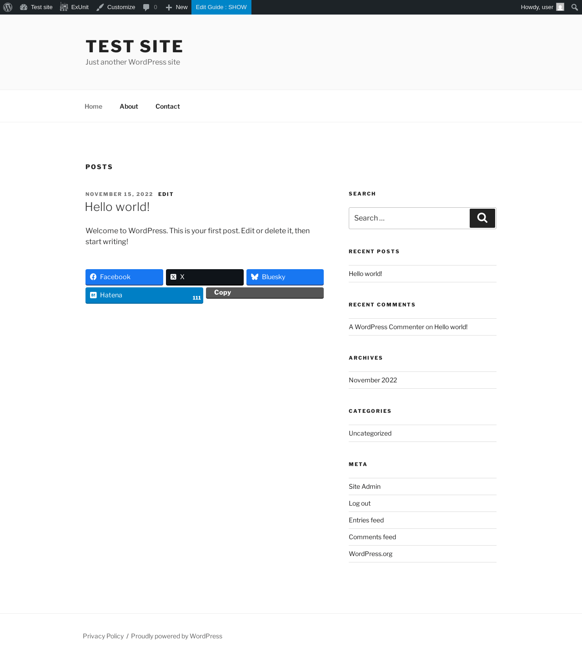
Task: Go to the About page
Action: [x=129, y=106]
